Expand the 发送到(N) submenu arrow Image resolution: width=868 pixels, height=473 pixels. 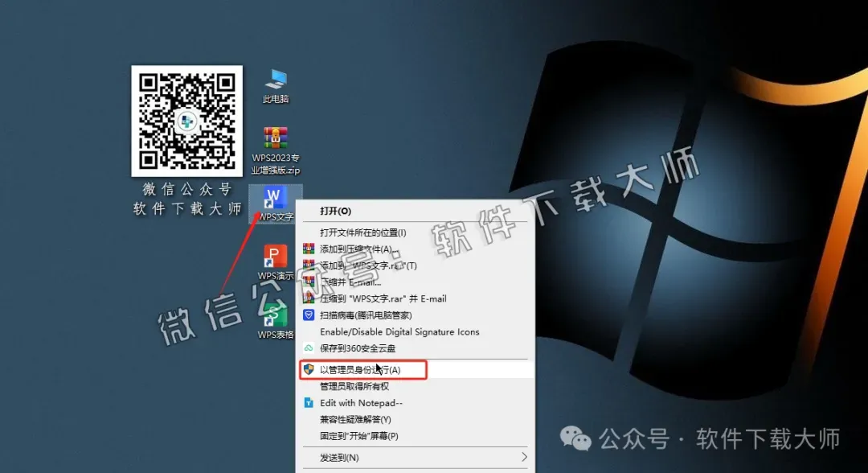[524, 457]
